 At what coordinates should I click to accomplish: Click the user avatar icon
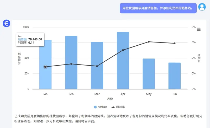point(202,7)
